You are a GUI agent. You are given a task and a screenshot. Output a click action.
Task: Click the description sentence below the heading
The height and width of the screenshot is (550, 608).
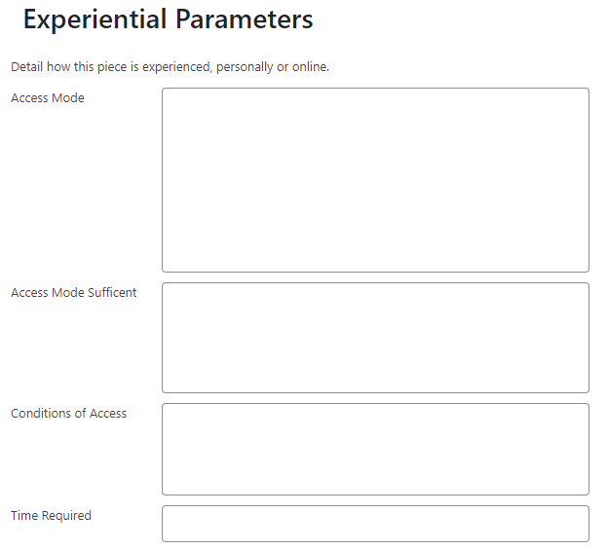pos(170,67)
